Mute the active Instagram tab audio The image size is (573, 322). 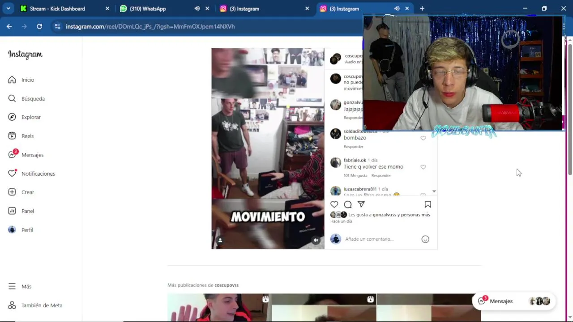pos(397,8)
